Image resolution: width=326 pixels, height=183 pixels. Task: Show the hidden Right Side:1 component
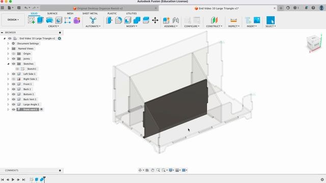14,79
